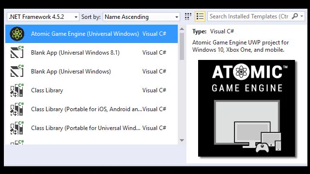Viewport: 310px width, 174px height.
Task: Switch to medium icons list view
Action: (200, 16)
